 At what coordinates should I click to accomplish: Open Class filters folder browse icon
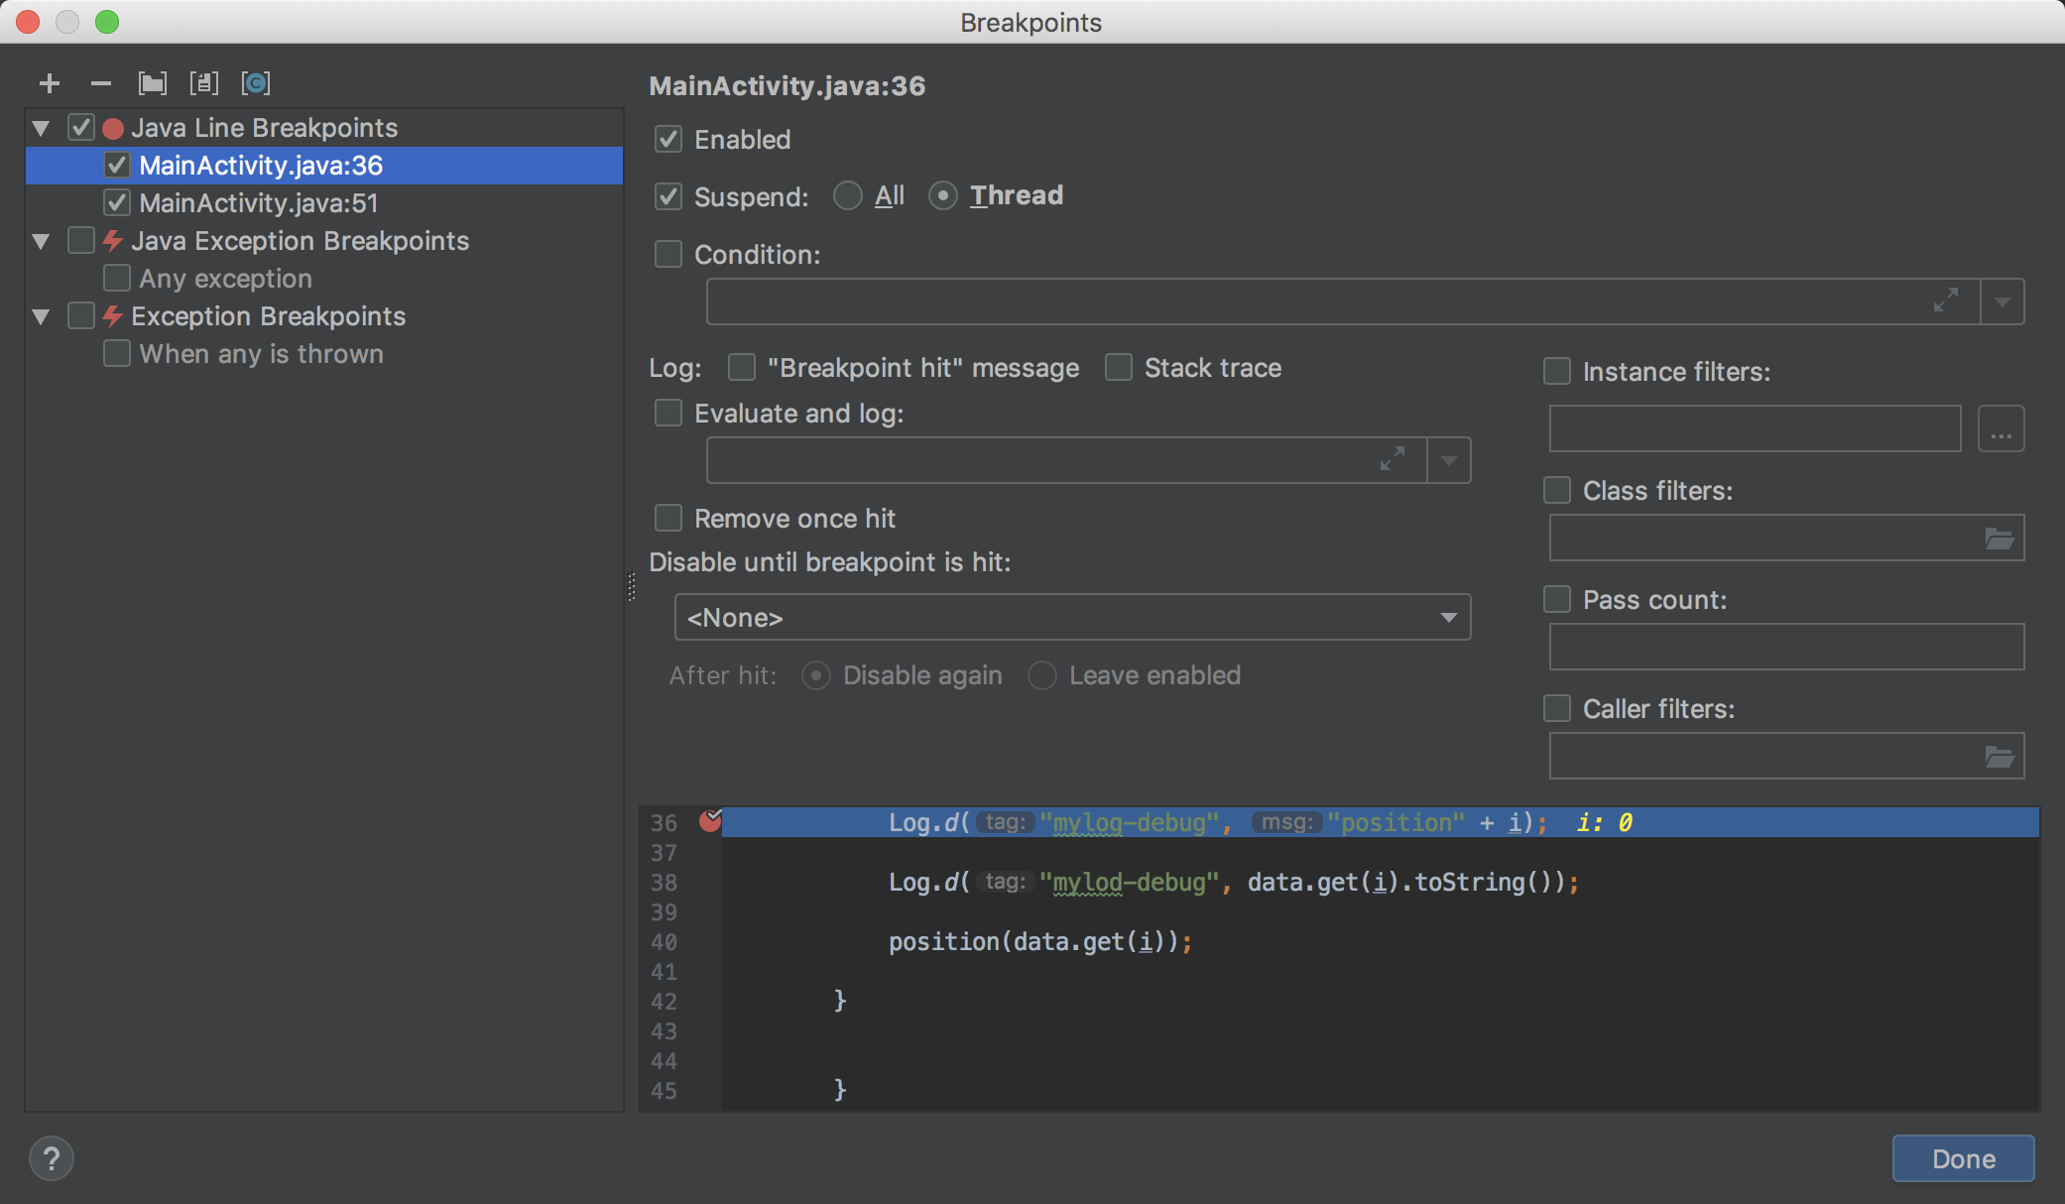(1999, 539)
